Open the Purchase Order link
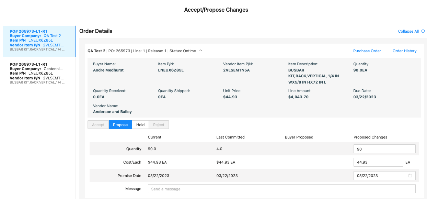The height and width of the screenshot is (199, 427). [x=367, y=51]
